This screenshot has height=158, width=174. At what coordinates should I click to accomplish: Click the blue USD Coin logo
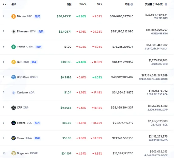click(x=14, y=77)
